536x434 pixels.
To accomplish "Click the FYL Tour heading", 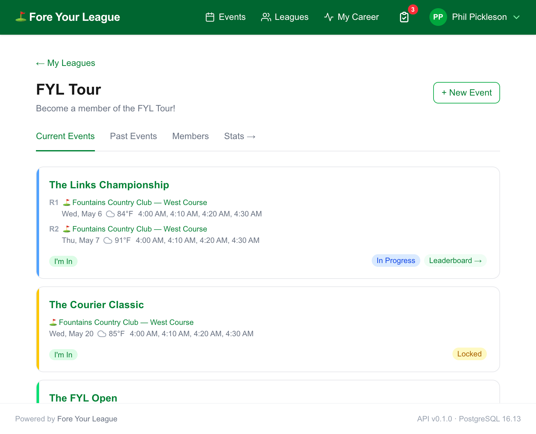I will tap(68, 90).
